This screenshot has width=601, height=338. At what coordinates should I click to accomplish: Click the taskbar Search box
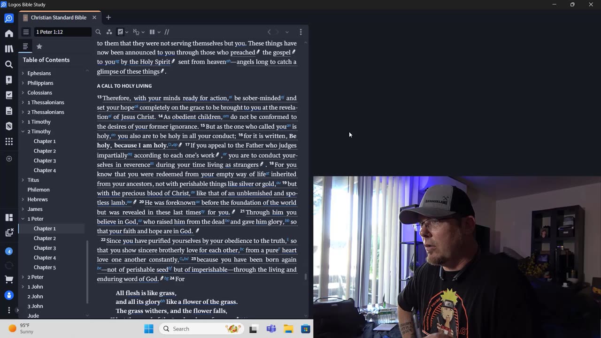tap(202, 329)
